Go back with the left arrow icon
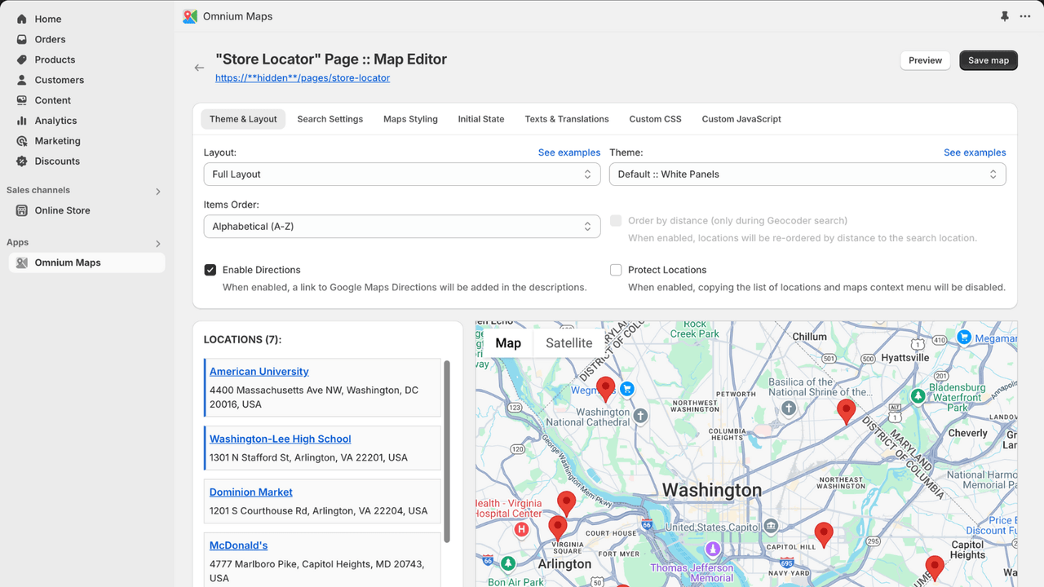 coord(199,68)
